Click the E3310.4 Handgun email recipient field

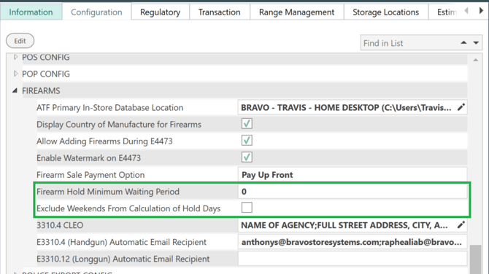[x=353, y=242]
